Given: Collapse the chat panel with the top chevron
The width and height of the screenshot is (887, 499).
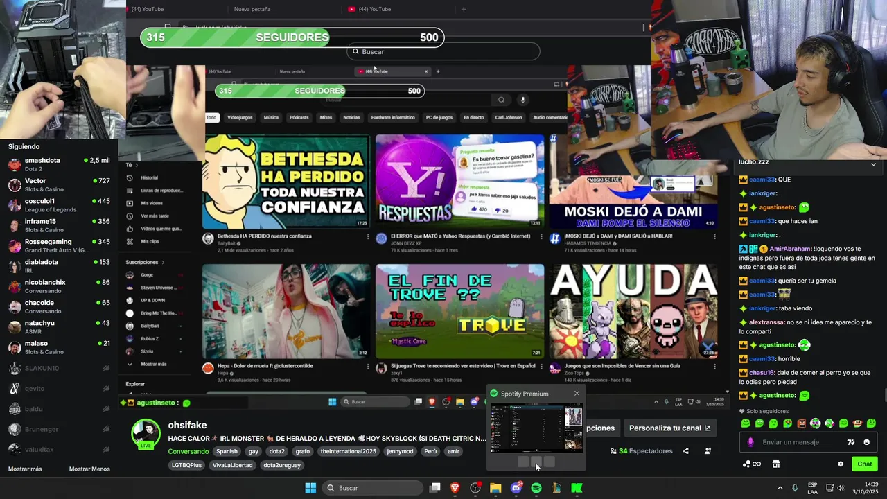Looking at the screenshot, I should point(873,164).
